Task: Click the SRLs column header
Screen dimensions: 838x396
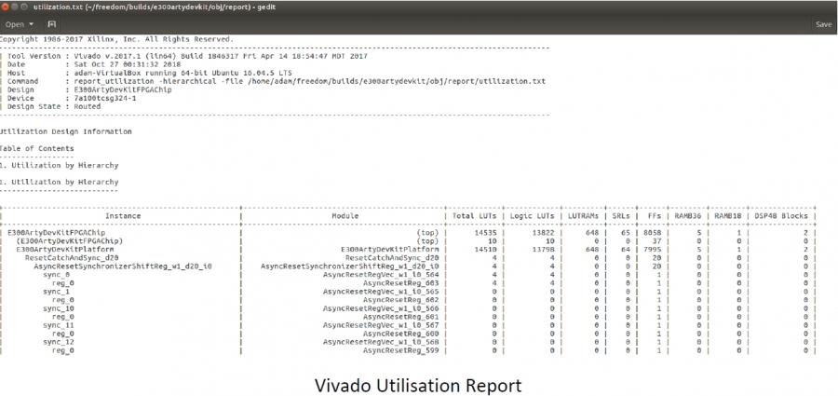Action: point(621,215)
